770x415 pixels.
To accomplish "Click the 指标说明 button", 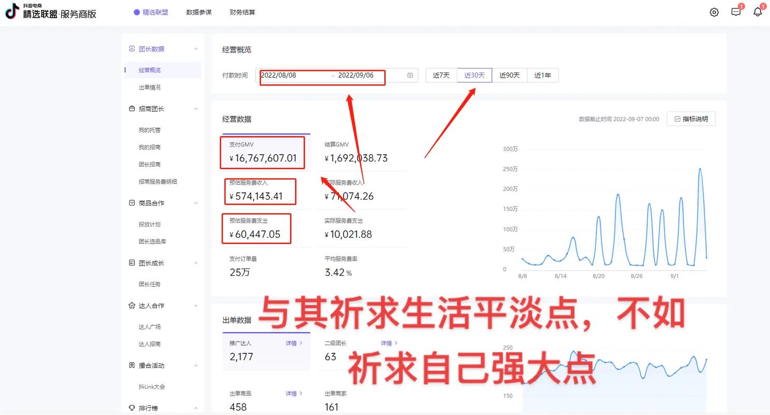I will tap(691, 119).
